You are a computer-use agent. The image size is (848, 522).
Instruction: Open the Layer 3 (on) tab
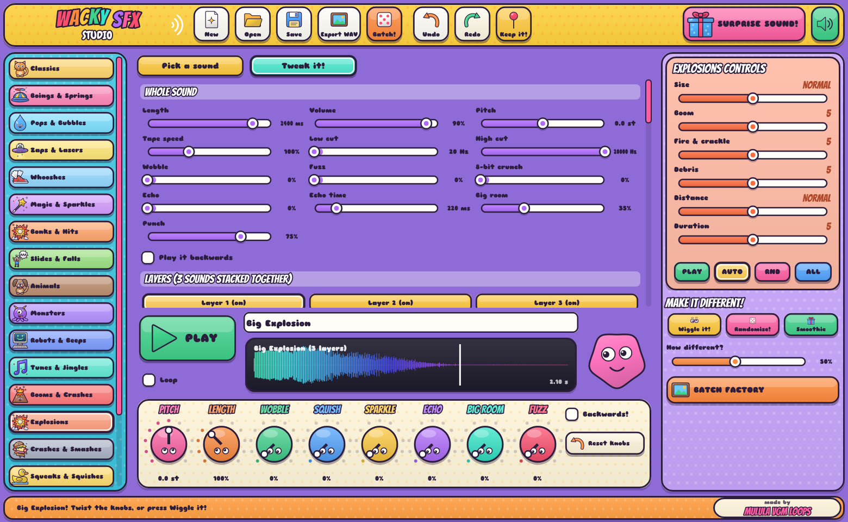(x=557, y=302)
